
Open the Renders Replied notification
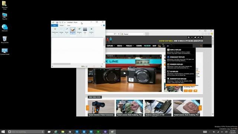[x=180, y=66]
